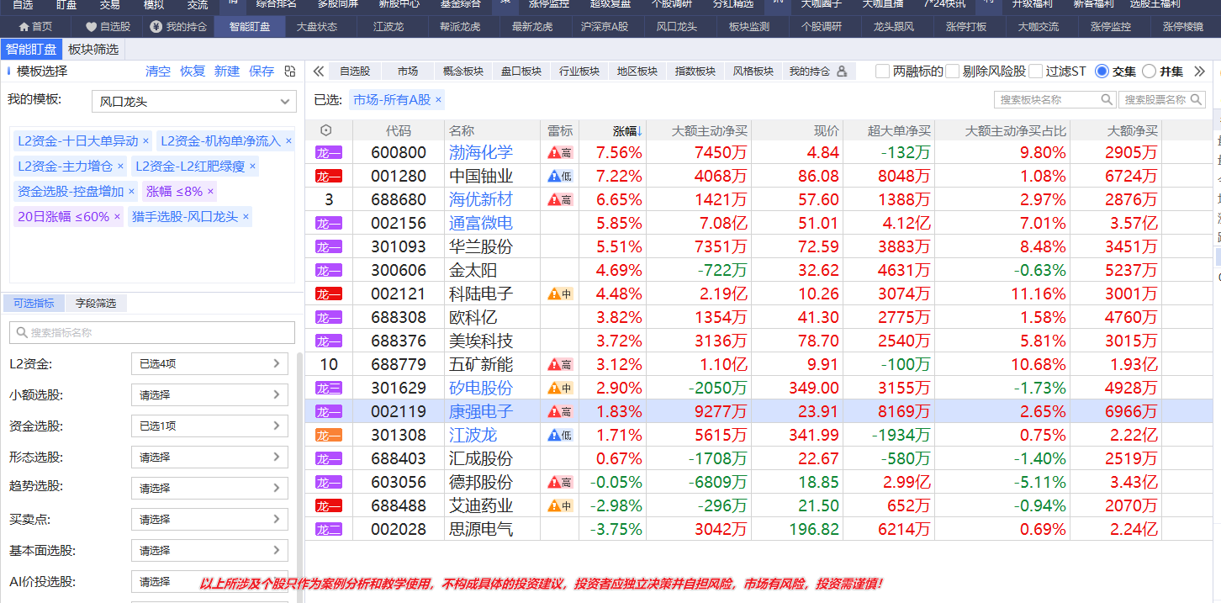
Task: Click the 清空 link to clear template
Action: (x=157, y=71)
